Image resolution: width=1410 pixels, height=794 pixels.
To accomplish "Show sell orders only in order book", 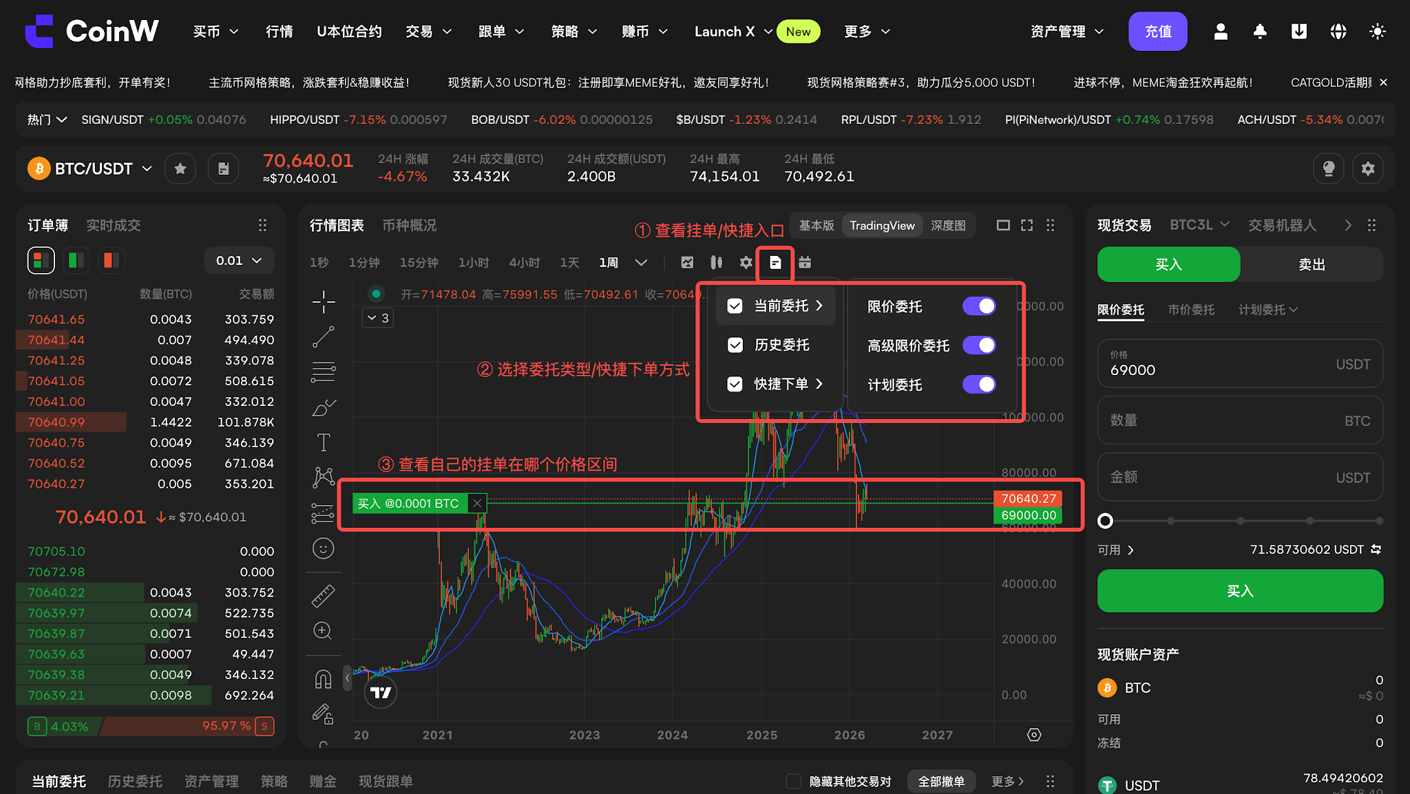I will pos(111,260).
